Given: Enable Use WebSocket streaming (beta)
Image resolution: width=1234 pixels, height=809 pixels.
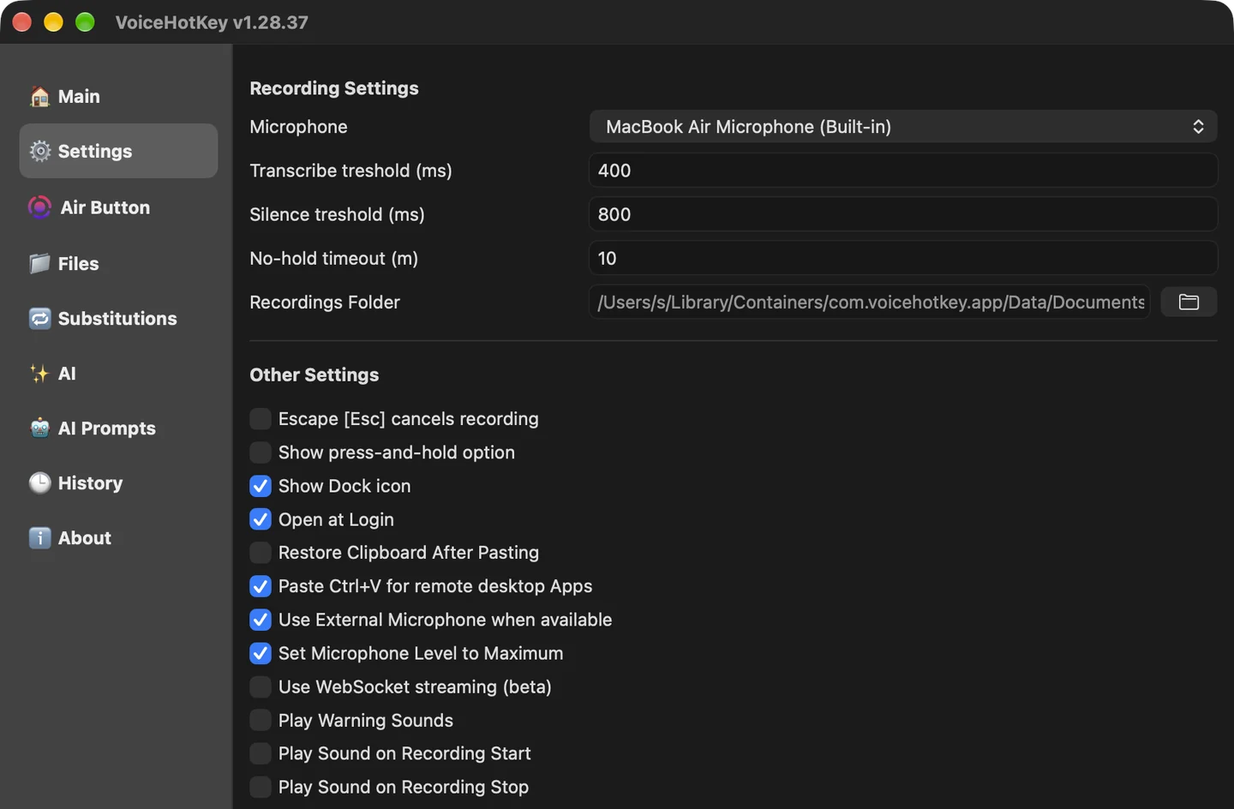Looking at the screenshot, I should (261, 686).
